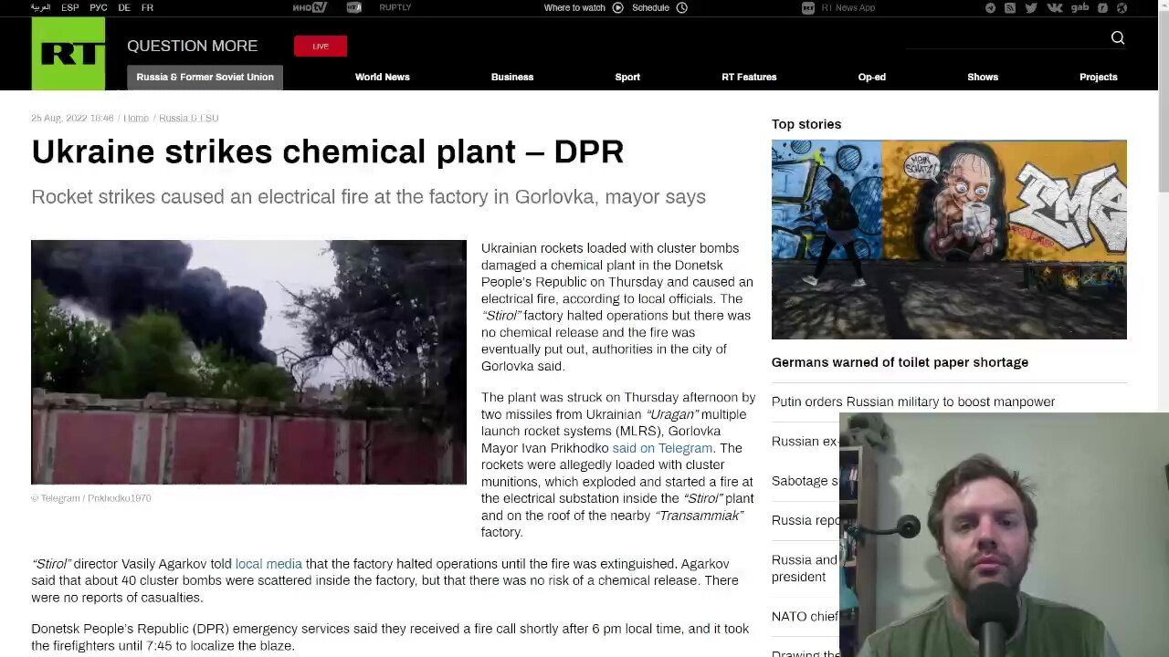
Task: Open the RSS feed icon
Action: pyautogui.click(x=1010, y=7)
